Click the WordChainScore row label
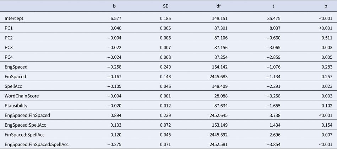Image resolution: width=337 pixels, height=149 pixels. click(x=22, y=96)
